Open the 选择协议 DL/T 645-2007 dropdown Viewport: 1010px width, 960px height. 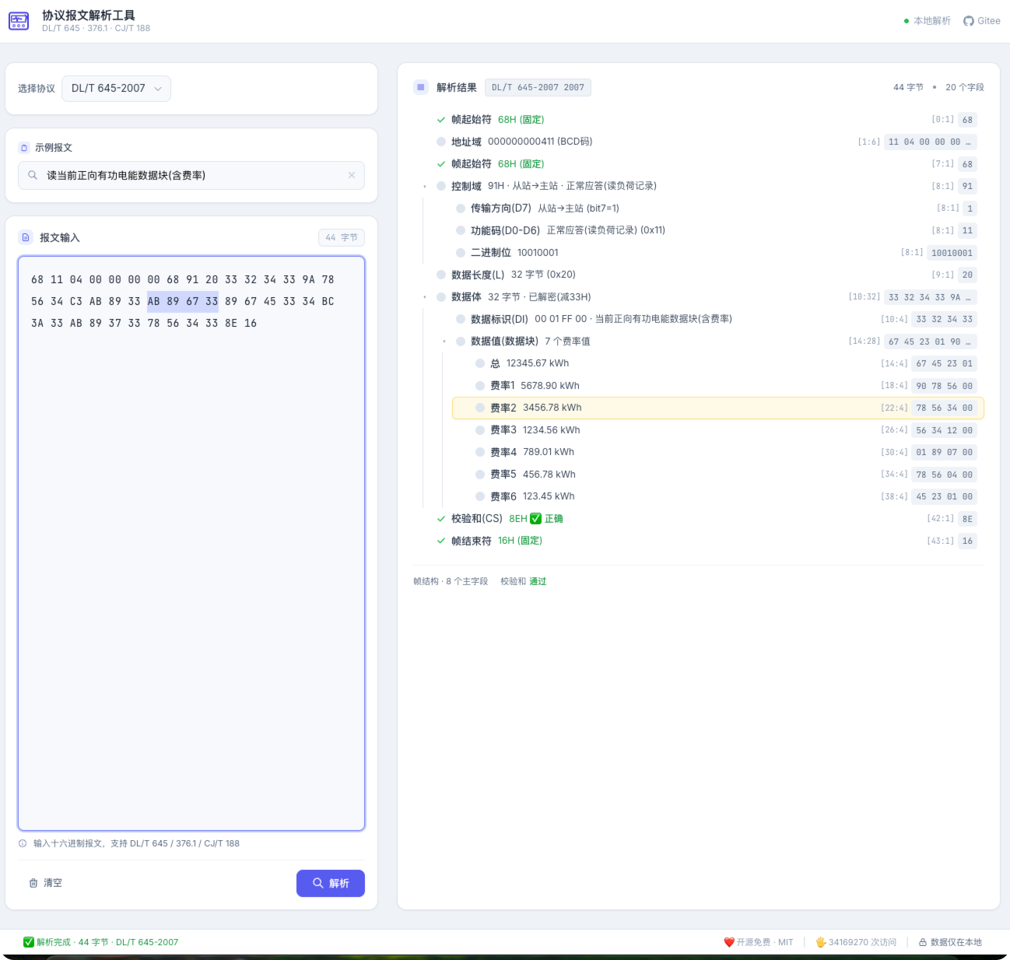coord(116,89)
